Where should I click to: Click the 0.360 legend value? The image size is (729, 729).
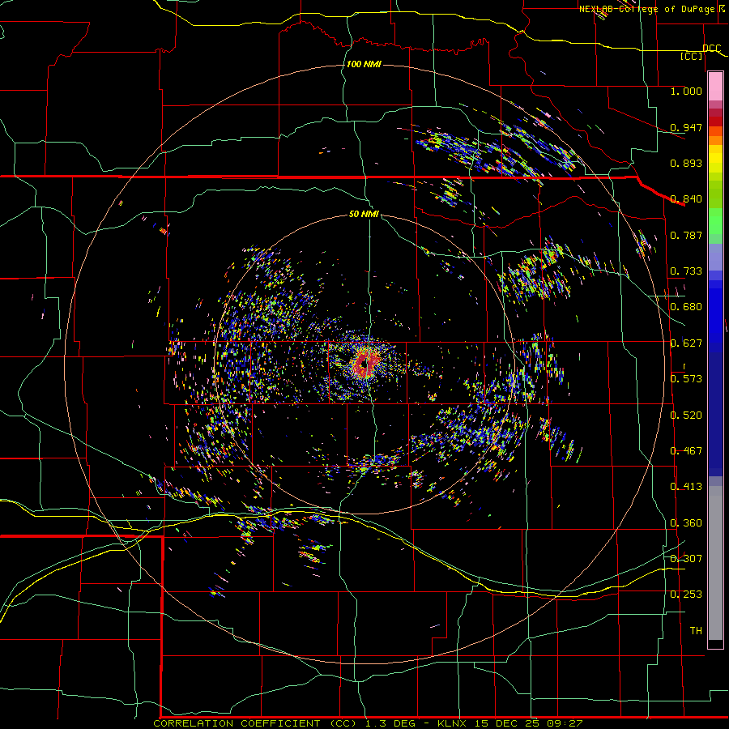686,523
